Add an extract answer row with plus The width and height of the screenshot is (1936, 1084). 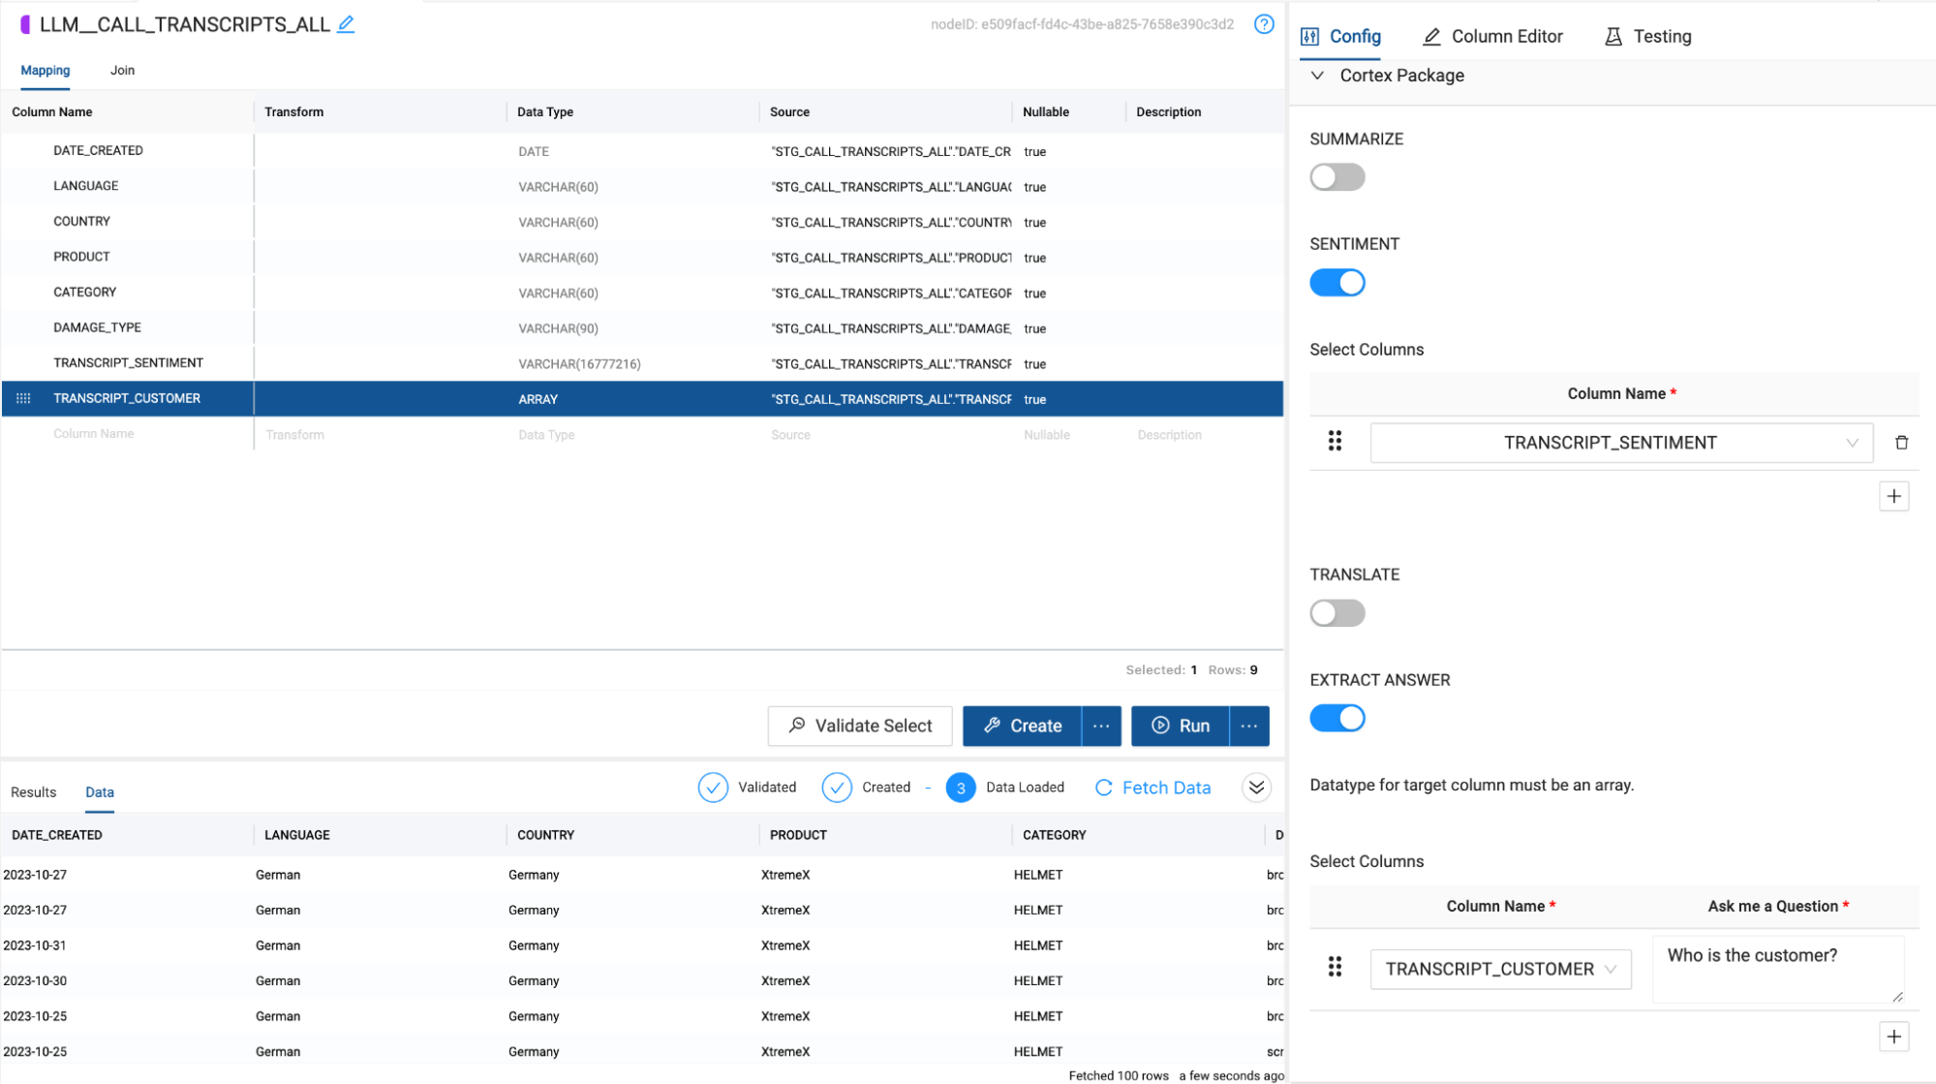(1893, 1037)
